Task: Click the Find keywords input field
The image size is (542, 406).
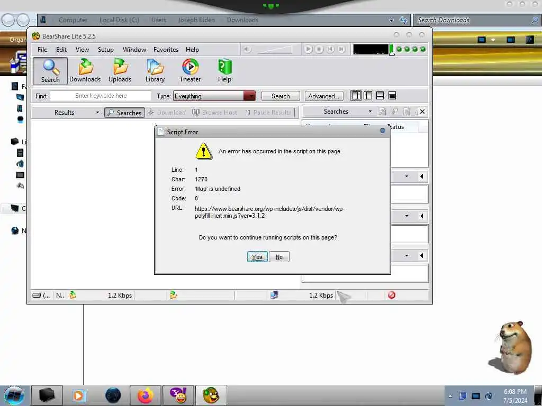Action: tap(101, 96)
